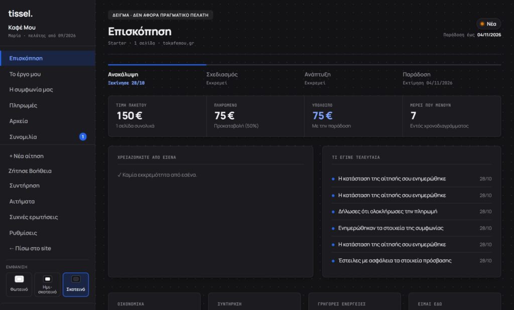Click Ζήτησε Βοήθεια
This screenshot has width=514, height=310.
[x=30, y=171]
